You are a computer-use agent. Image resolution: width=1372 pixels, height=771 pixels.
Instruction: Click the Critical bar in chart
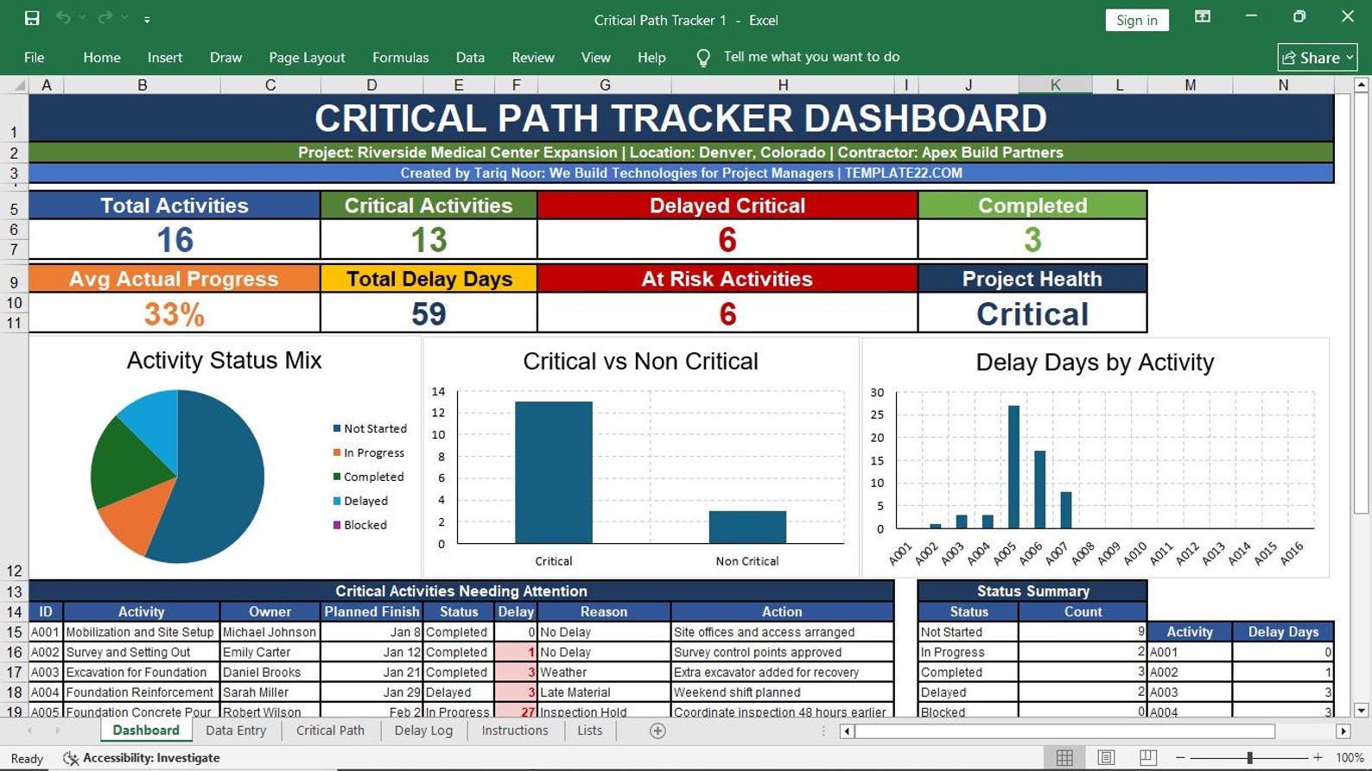554,472
